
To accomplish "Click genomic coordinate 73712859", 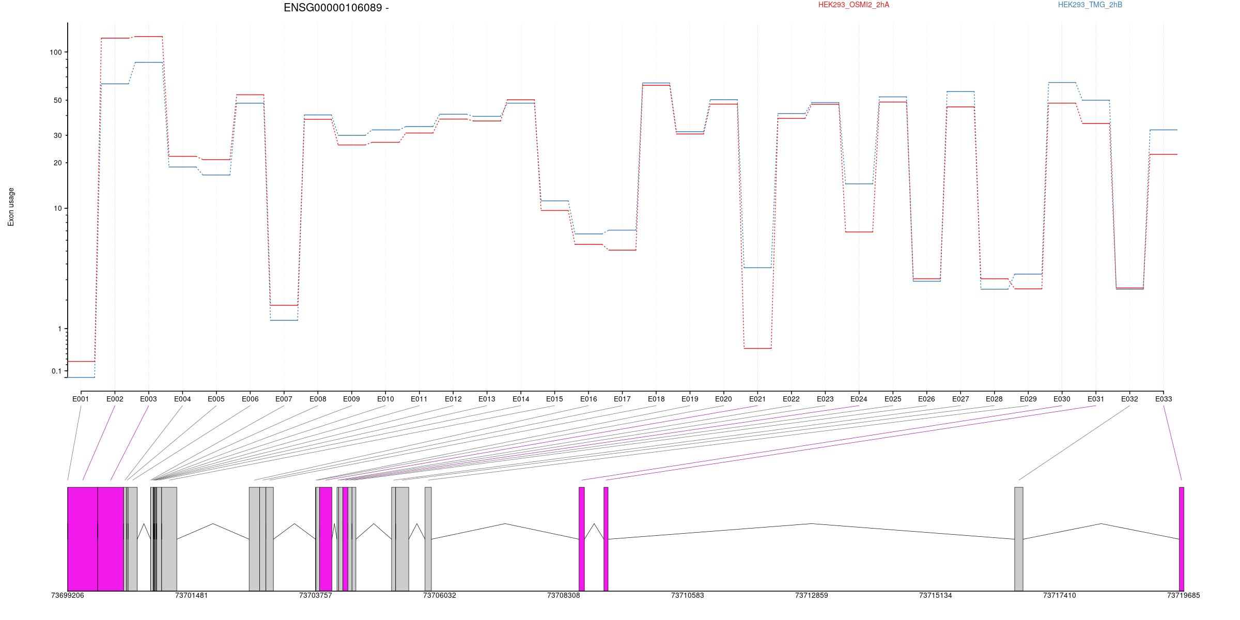I will tap(811, 595).
